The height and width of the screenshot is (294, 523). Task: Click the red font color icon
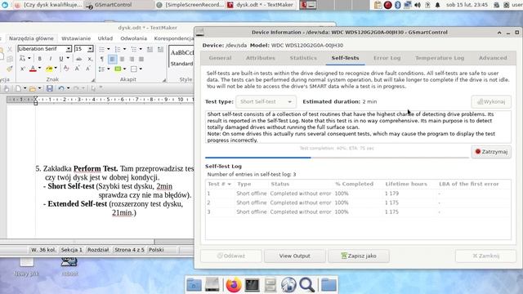[x=33, y=69]
